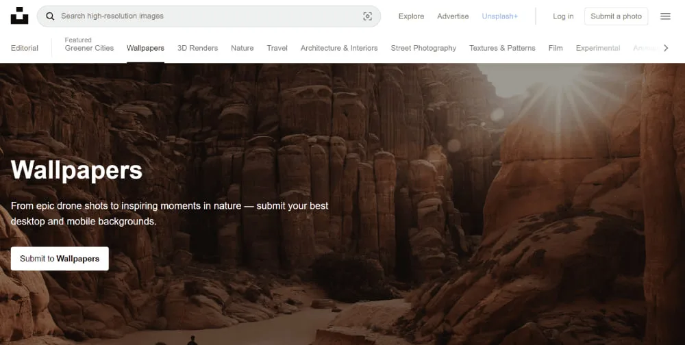
Task: Select the Wallpapers tab
Action: [x=145, y=48]
